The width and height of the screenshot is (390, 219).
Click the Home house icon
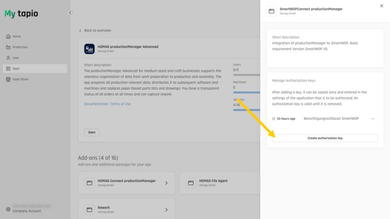8,36
